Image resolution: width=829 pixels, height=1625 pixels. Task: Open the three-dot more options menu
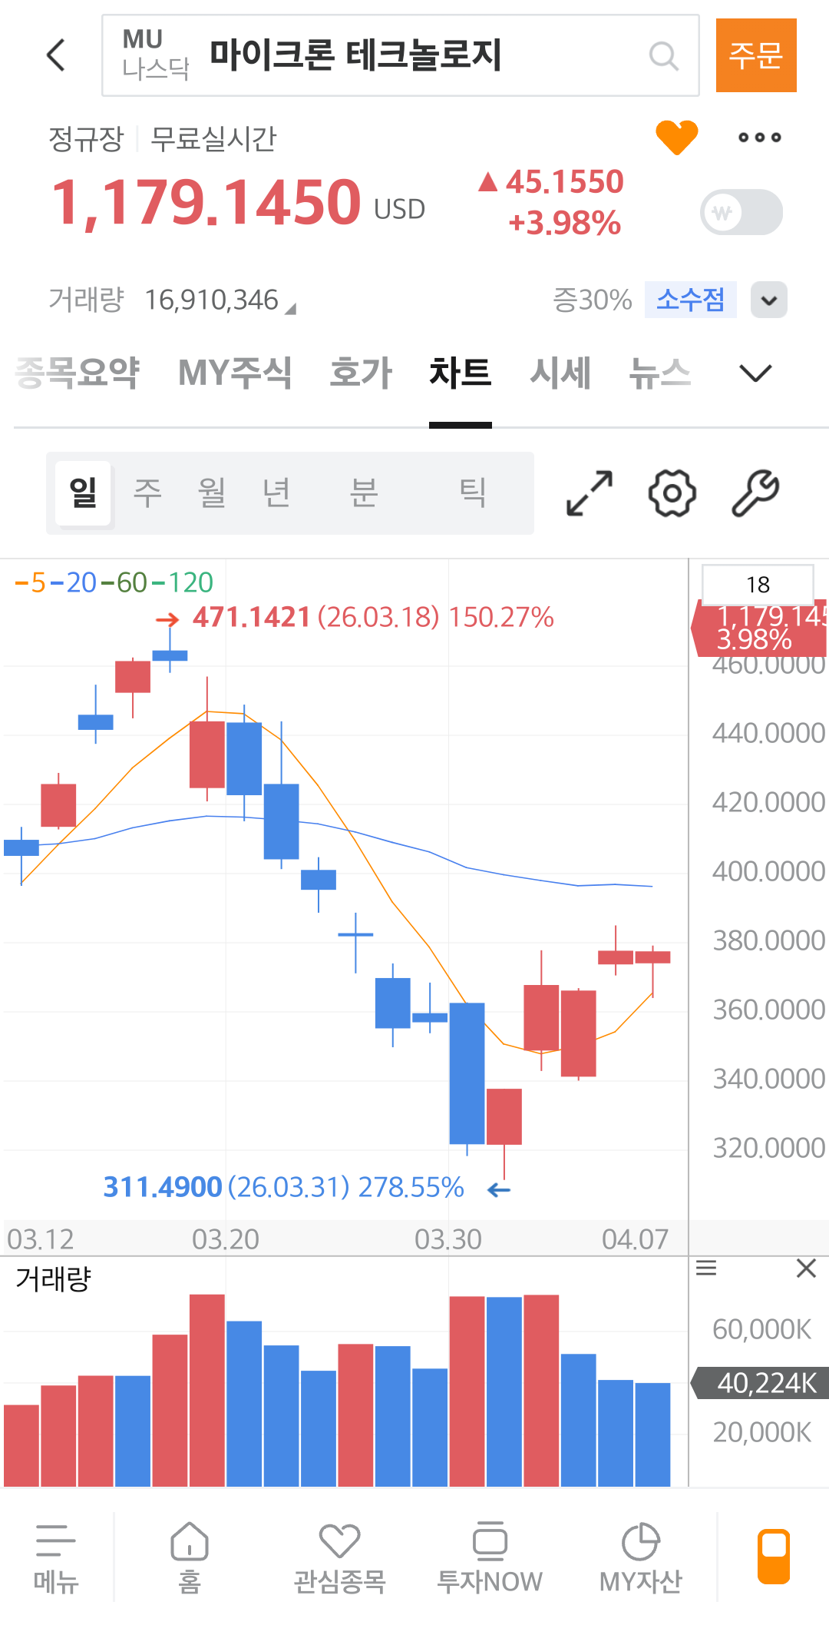(759, 138)
